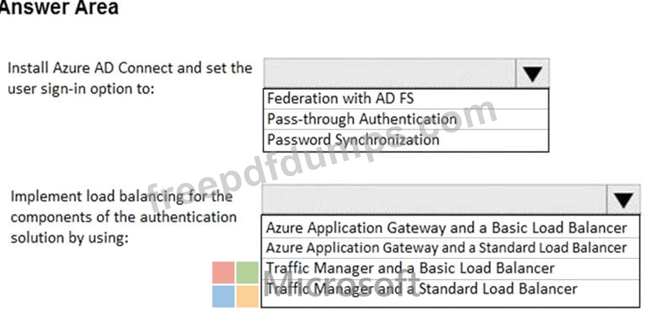Image resolution: width=646 pixels, height=312 pixels.
Task: Click the blue square of Microsoft logo
Action: tap(223, 296)
